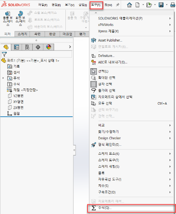The height and width of the screenshot is (214, 176).
Task: Open the ConfigurationManager tab icon
Action: click(27, 47)
